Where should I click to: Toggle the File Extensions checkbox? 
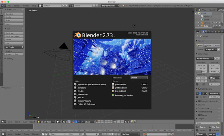click(x=210, y=127)
